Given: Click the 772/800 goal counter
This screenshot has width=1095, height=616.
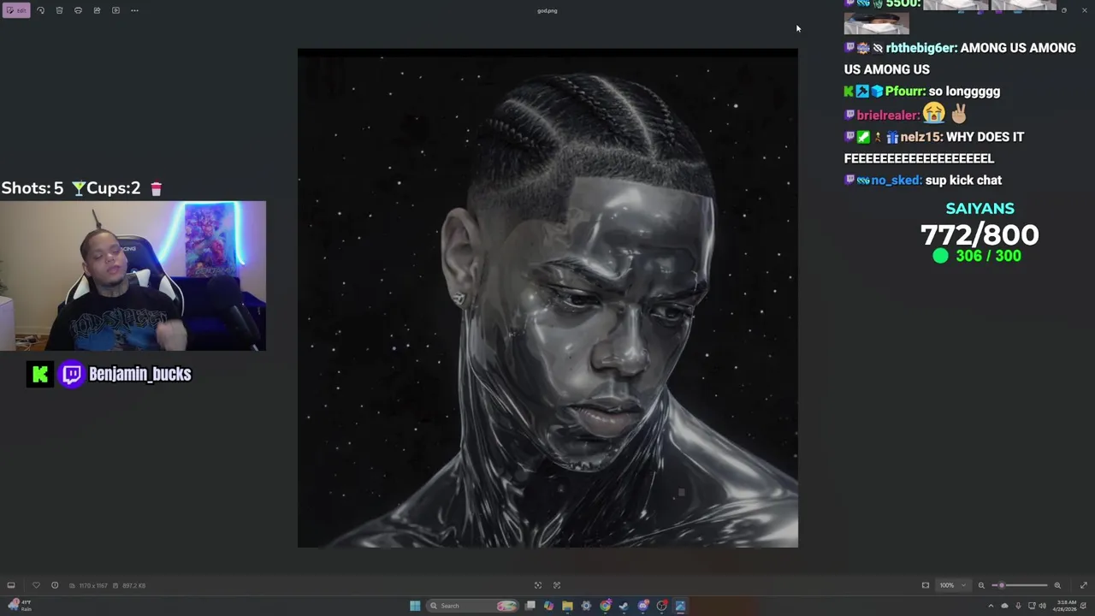Looking at the screenshot, I should pyautogui.click(x=980, y=234).
